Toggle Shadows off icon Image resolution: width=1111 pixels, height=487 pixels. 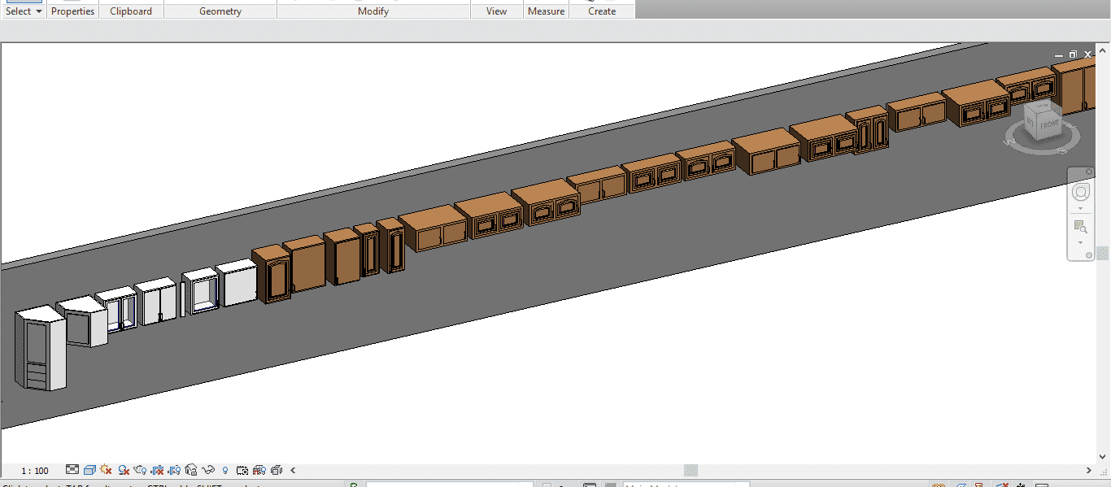(124, 470)
